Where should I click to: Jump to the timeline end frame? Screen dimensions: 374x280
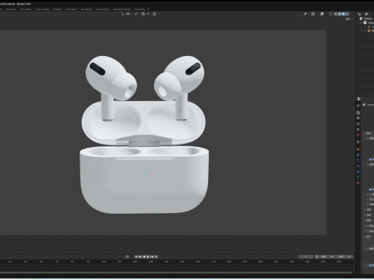pos(156,257)
